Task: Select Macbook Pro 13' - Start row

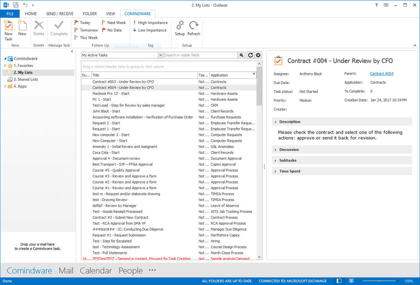Action: [x=169, y=94]
